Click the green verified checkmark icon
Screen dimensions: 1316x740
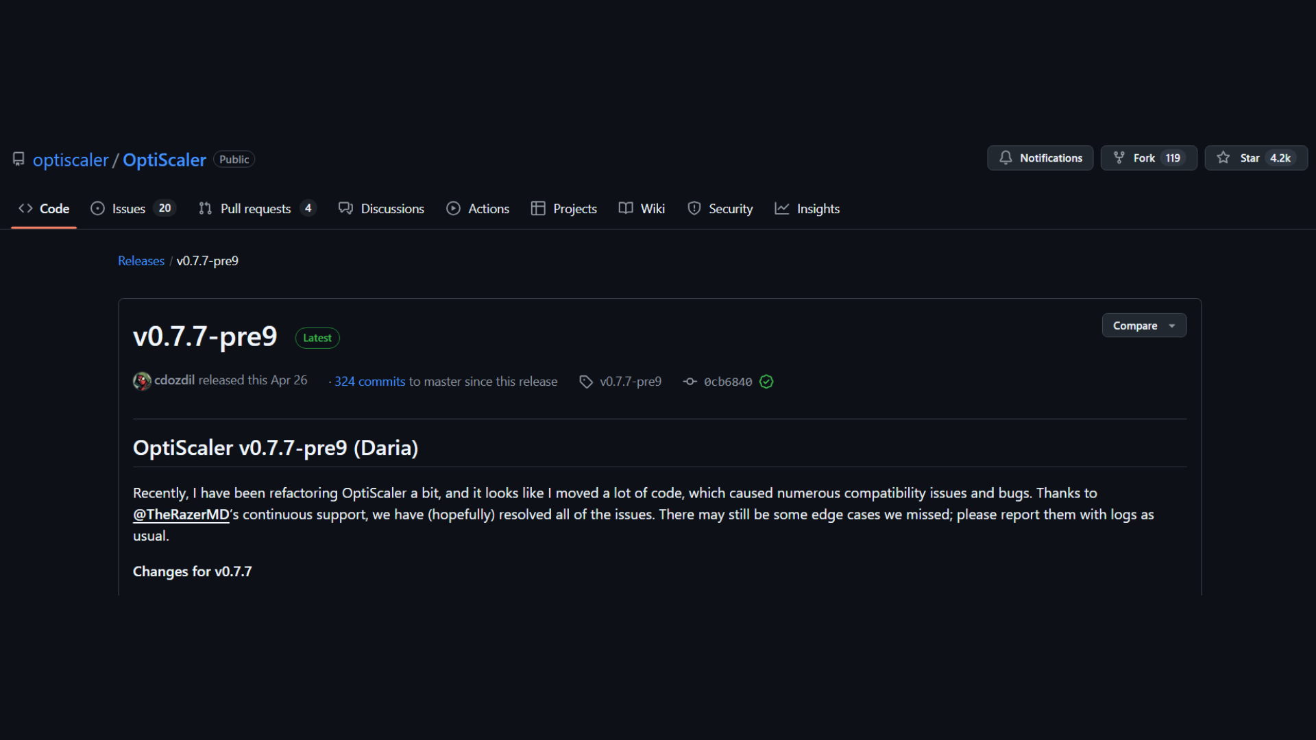tap(766, 382)
